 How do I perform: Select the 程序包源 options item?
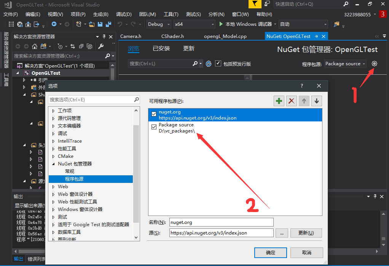(x=91, y=179)
